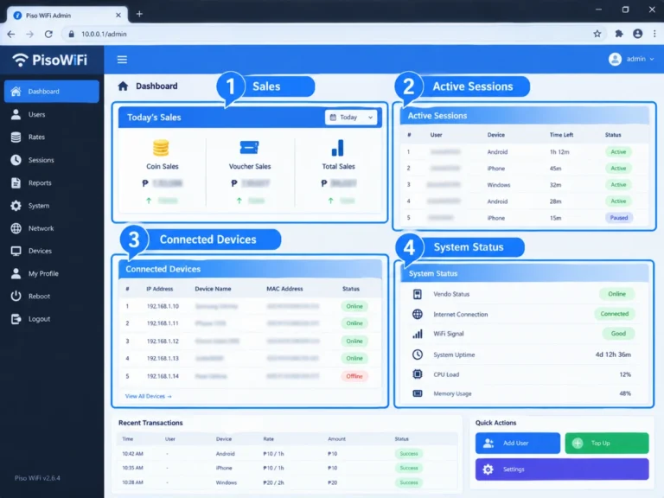Screen dimensions: 664x498
Task: Open System in the sidebar
Action: [52, 206]
